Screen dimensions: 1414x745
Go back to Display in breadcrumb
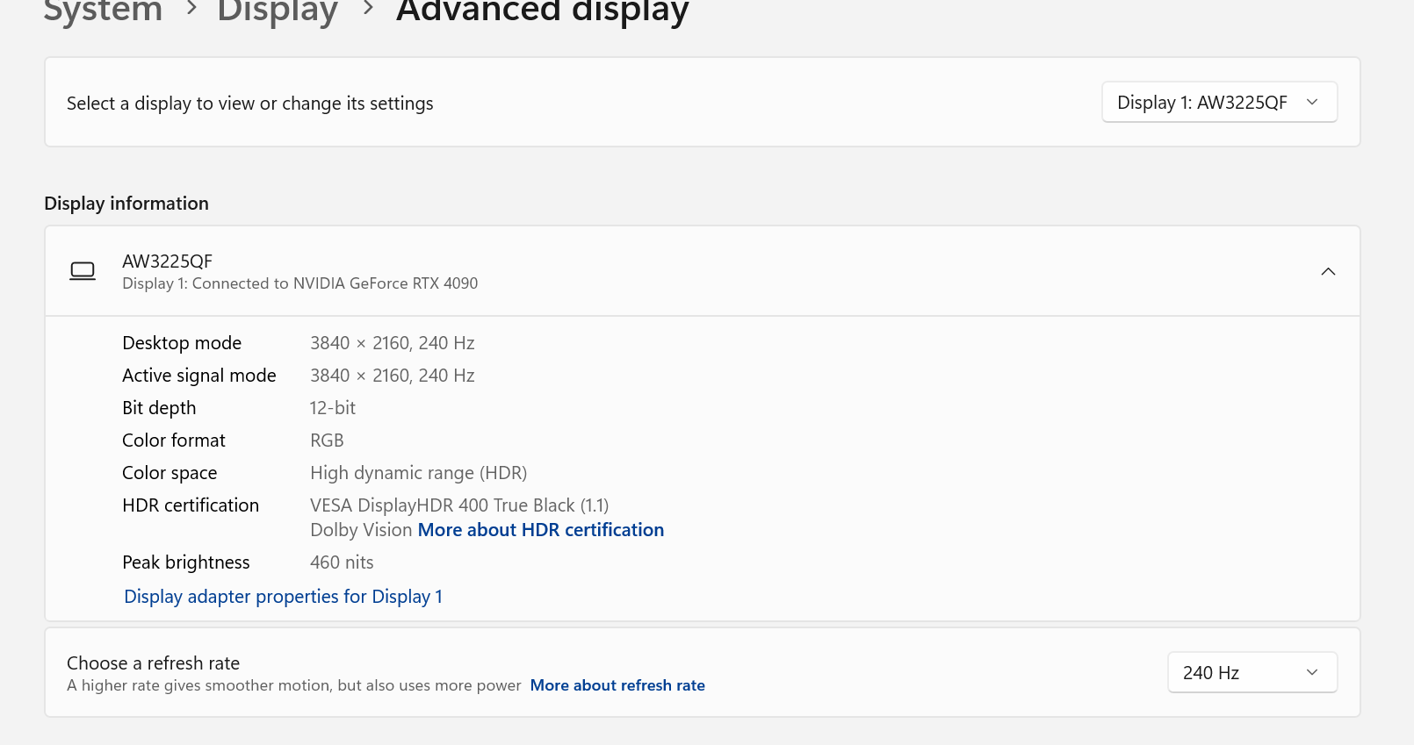click(278, 11)
